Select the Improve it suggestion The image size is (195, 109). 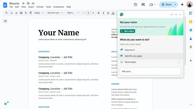pos(150,50)
